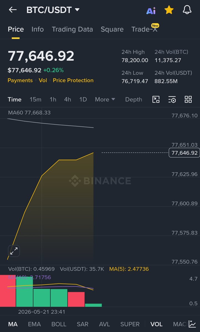The height and width of the screenshot is (332, 200).
Task: Tap the Vol(BTC) 0.45969 readout
Action: 31,269
